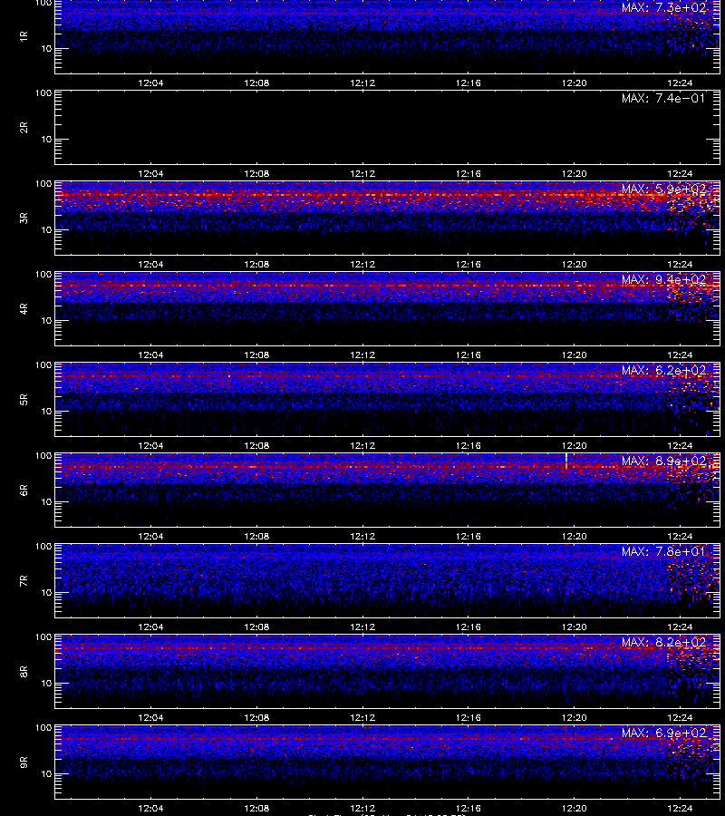Click 12:24 tick label under the 6R panel

[x=680, y=536]
